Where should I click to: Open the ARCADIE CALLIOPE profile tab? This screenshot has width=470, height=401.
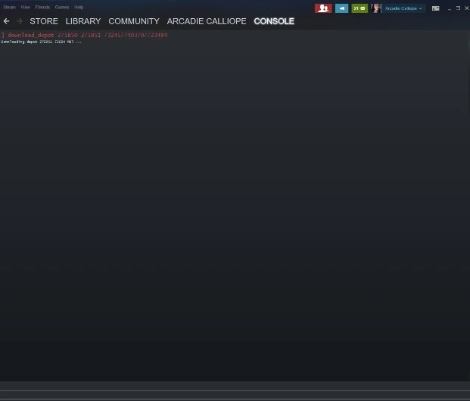tap(207, 21)
